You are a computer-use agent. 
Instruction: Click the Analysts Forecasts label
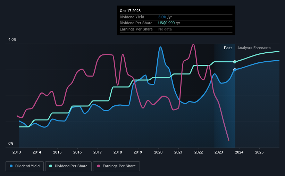click(254, 48)
